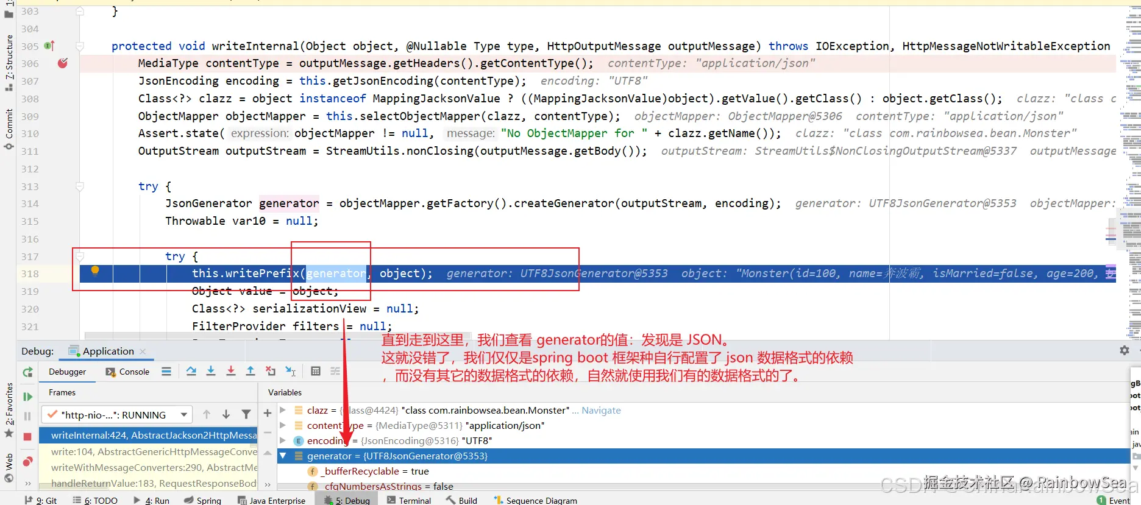
Task: Click the Remove Watch minus icon
Action: [x=267, y=433]
